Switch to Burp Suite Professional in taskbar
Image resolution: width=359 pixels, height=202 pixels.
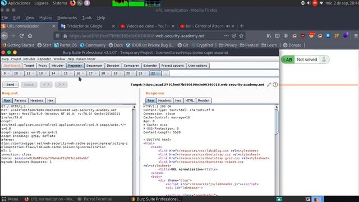[x=156, y=199]
